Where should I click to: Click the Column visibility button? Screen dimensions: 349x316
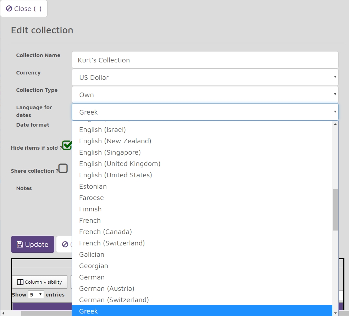click(40, 282)
